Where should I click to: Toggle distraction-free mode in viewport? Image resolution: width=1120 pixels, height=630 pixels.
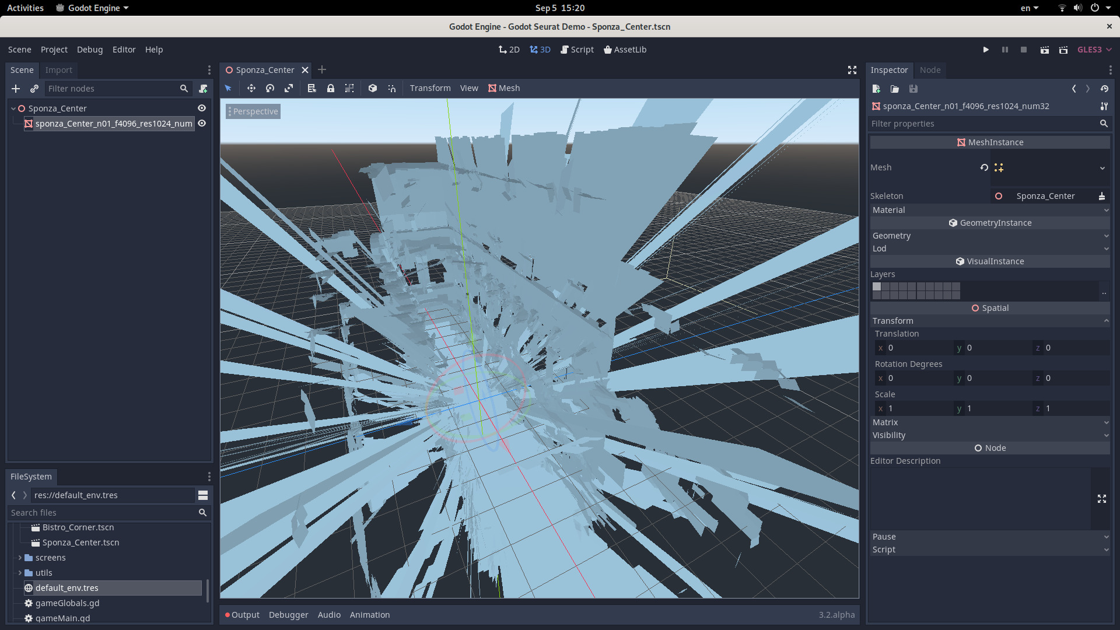[x=852, y=70]
